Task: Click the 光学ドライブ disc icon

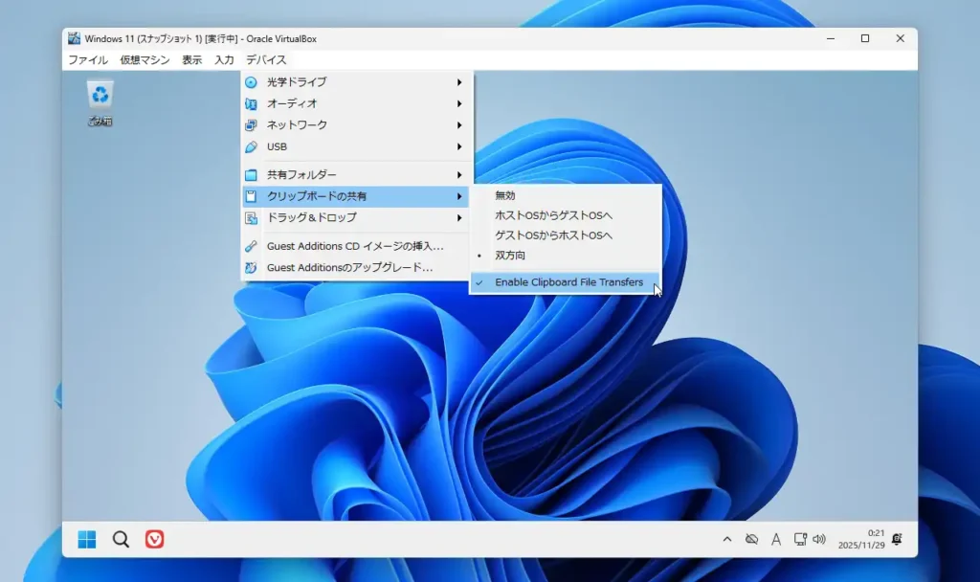Action: coord(251,81)
